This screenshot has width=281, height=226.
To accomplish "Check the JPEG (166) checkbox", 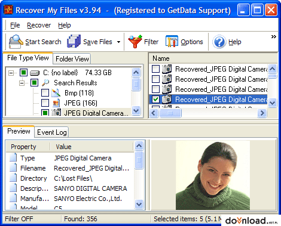I will [45, 103].
